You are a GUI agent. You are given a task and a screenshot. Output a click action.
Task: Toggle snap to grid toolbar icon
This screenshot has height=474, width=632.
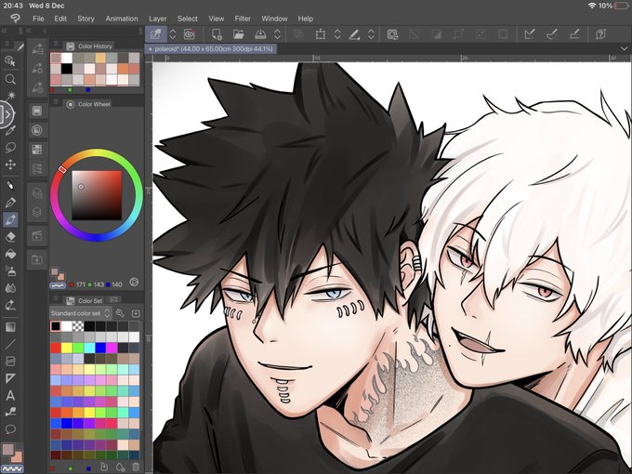pyautogui.click(x=574, y=34)
